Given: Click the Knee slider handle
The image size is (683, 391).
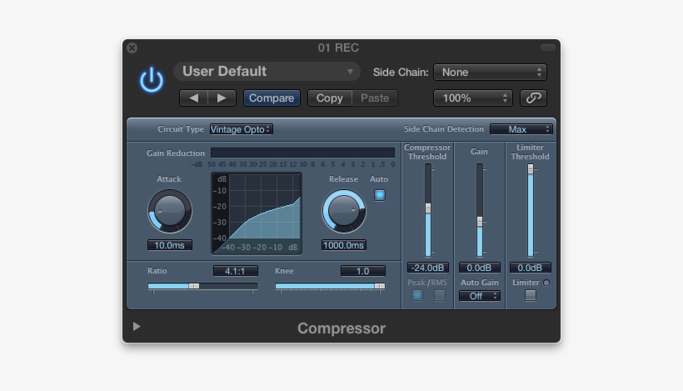Looking at the screenshot, I should tap(380, 286).
